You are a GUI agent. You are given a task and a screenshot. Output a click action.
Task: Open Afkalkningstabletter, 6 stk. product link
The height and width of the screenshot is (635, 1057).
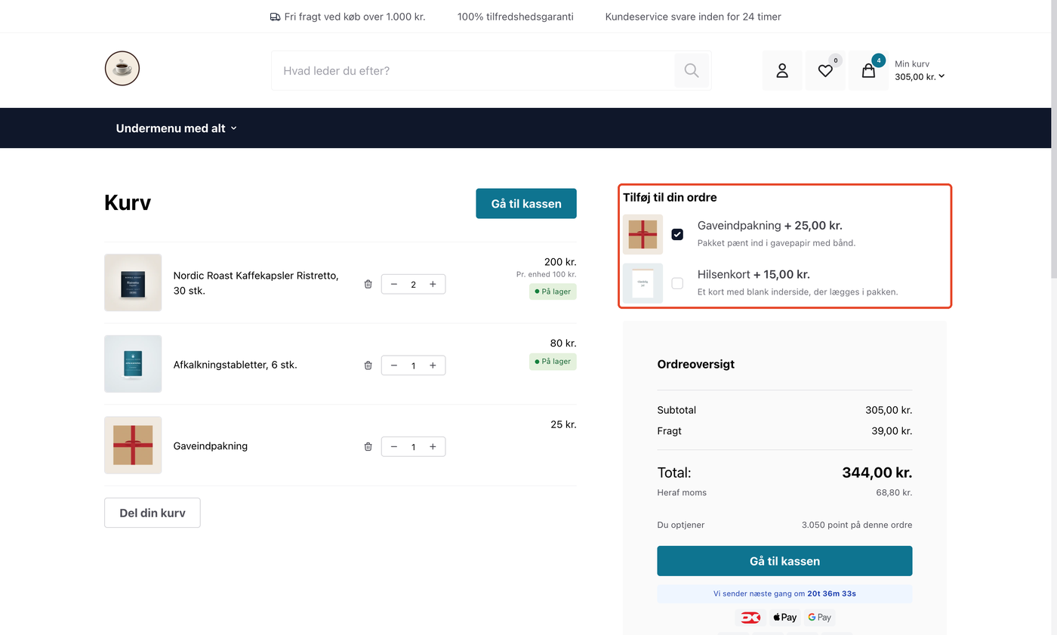click(x=236, y=365)
